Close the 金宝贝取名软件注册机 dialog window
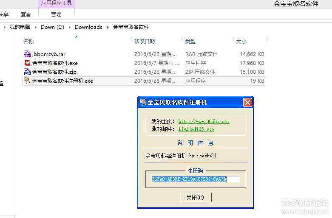The image size is (332, 218). pos(247,102)
